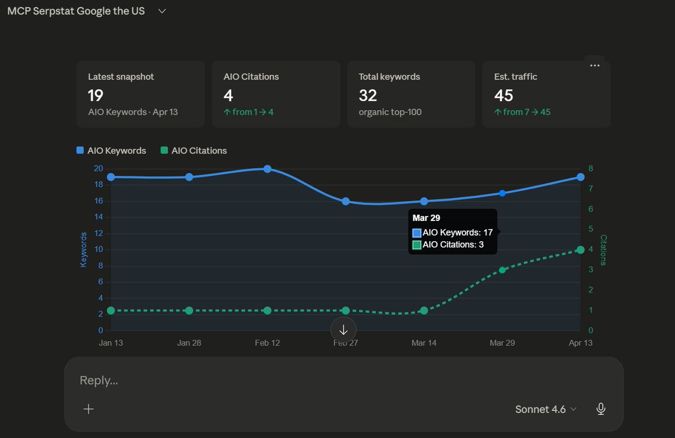
Task: Click the Latest snapshot card
Action: 141,94
